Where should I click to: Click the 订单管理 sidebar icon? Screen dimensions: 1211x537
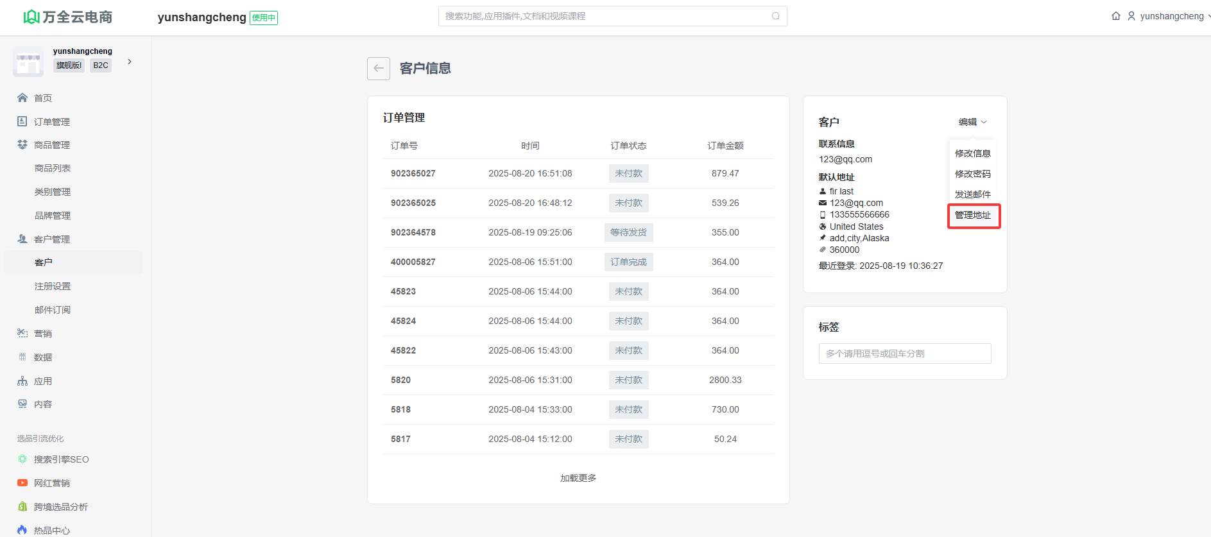click(x=22, y=121)
